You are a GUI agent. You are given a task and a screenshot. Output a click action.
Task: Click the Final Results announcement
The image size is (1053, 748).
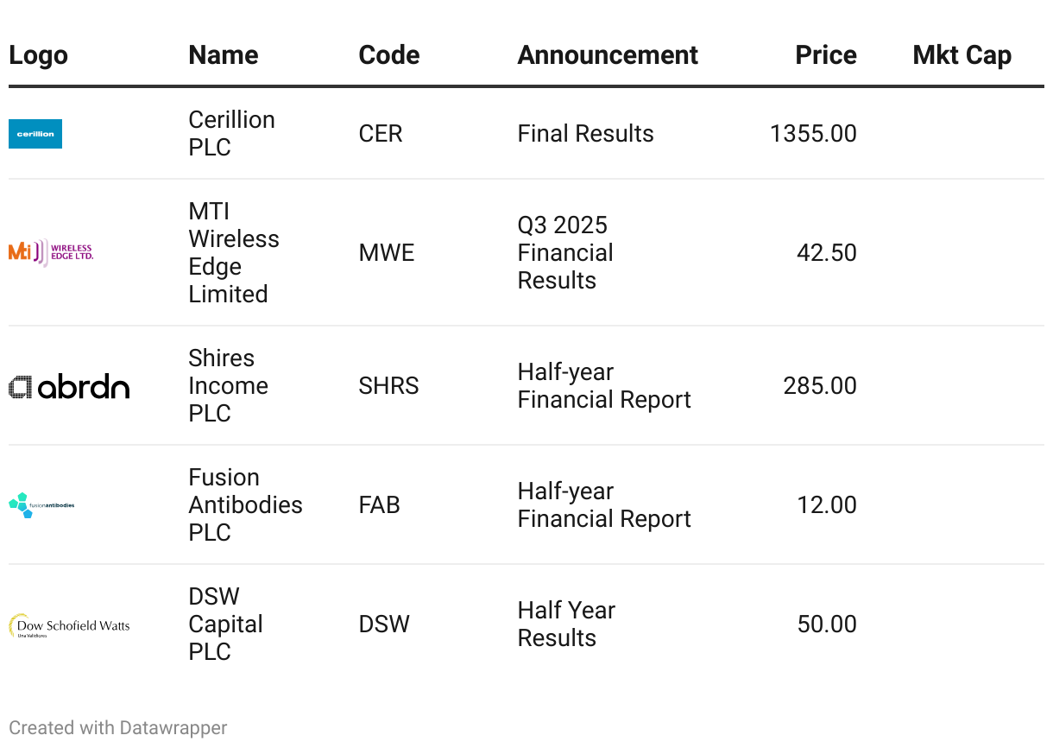pos(586,134)
